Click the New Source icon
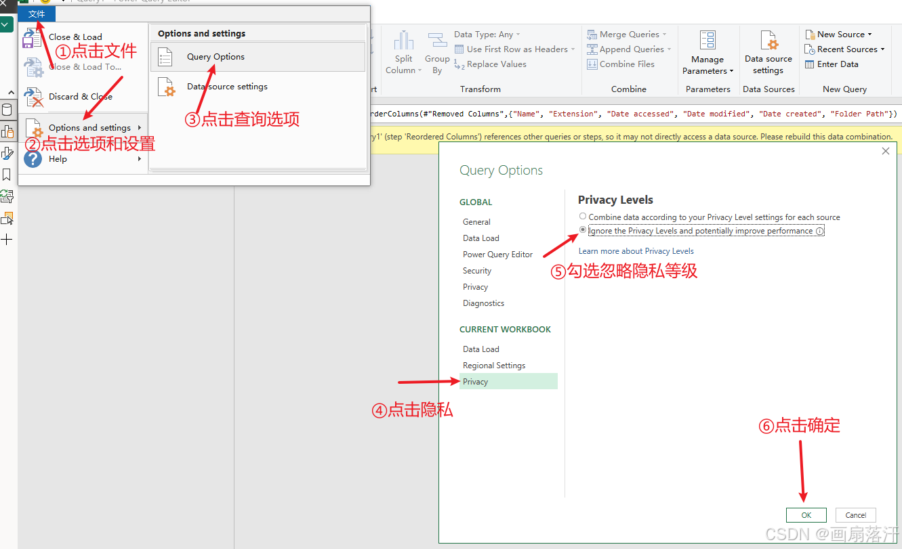This screenshot has width=902, height=549. [x=810, y=35]
